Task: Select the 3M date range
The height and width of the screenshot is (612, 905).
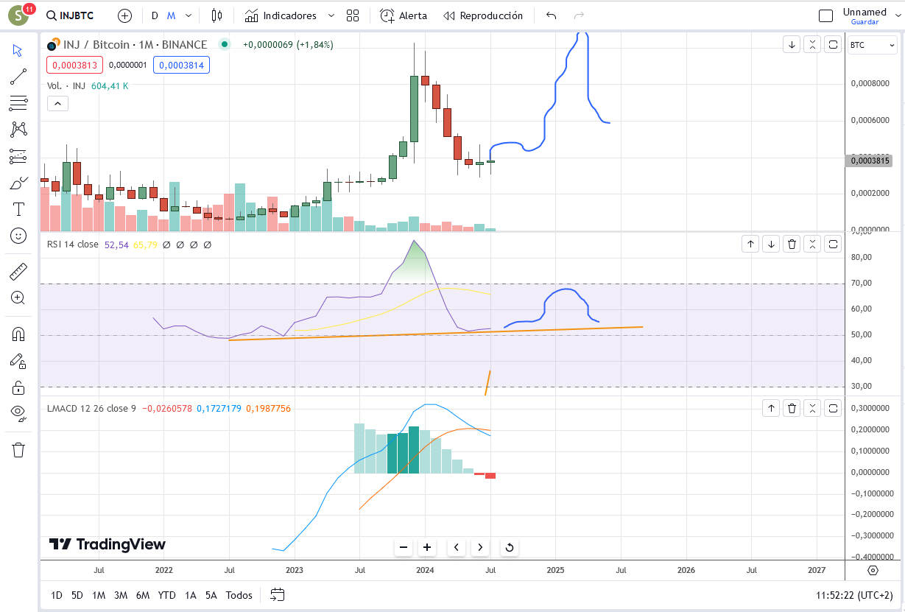Action: coord(121,595)
